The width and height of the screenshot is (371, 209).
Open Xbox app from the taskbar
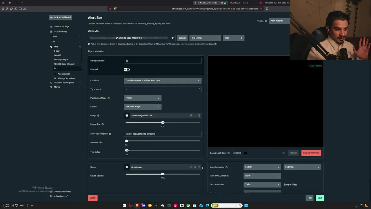[188, 206]
